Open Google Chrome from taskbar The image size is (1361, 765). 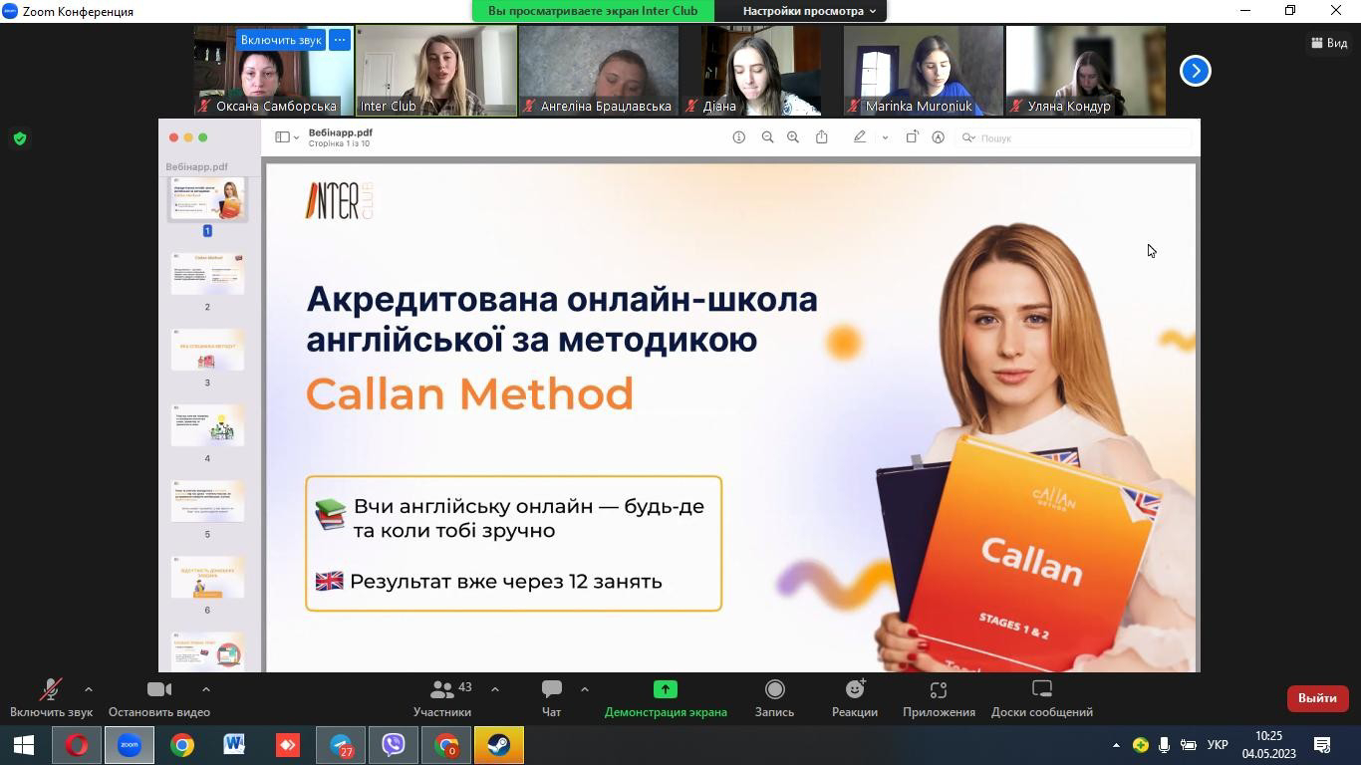(x=182, y=745)
